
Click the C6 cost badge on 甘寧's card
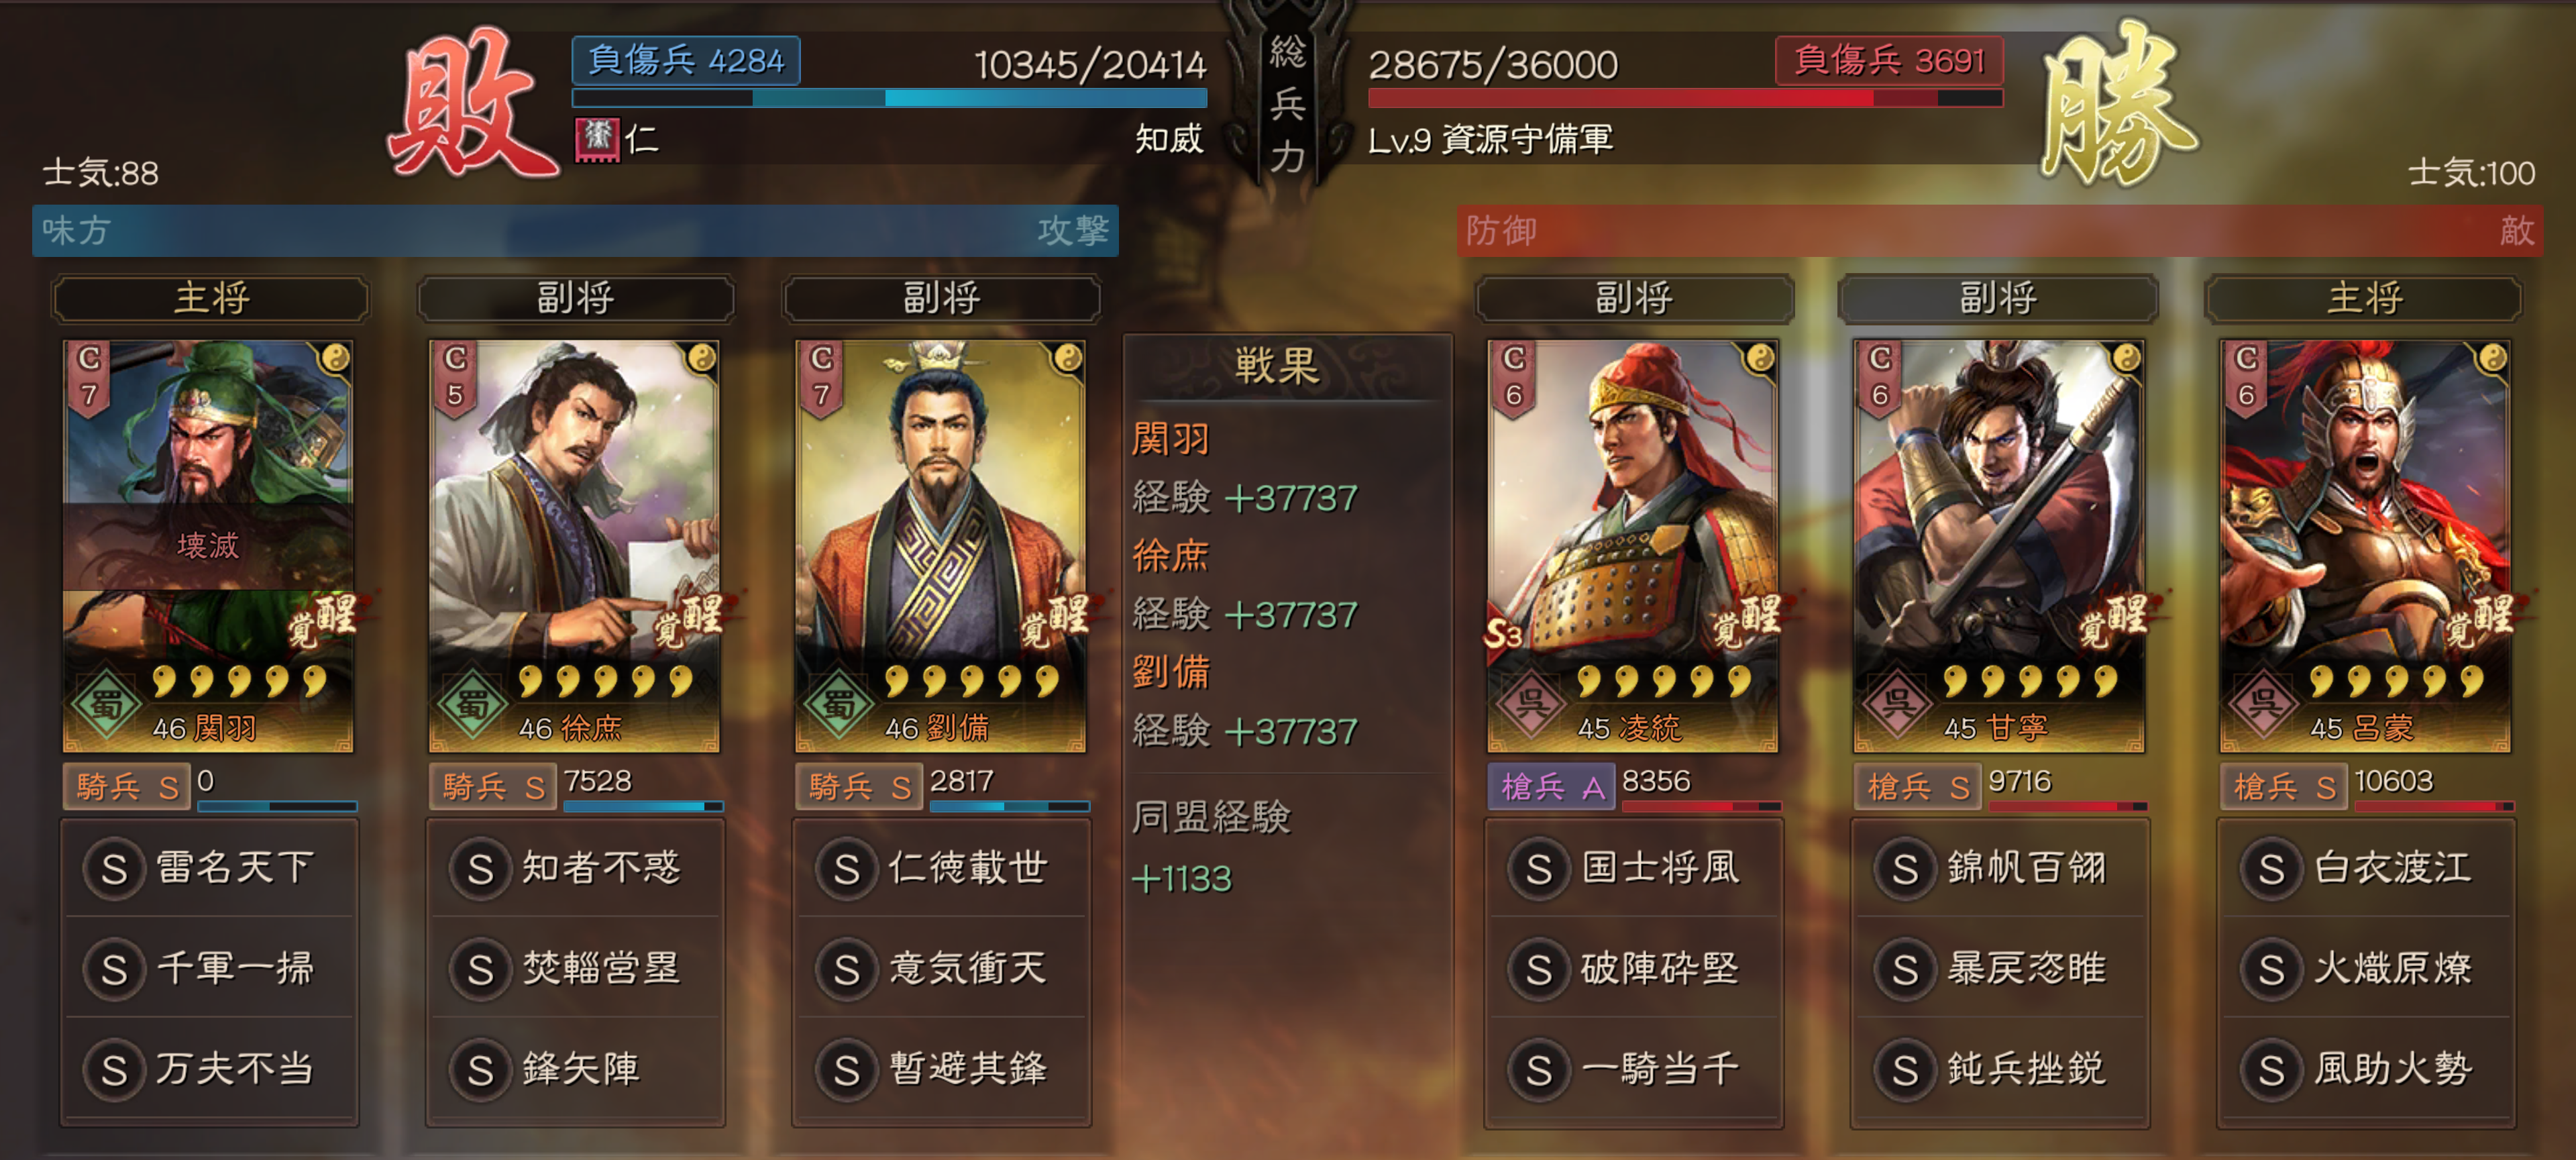click(1880, 377)
